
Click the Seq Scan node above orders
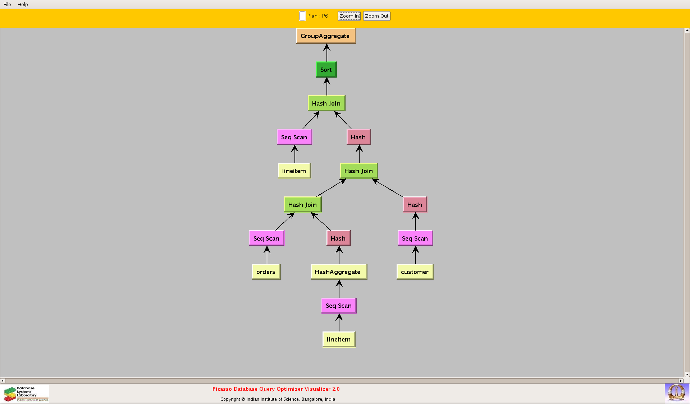pyautogui.click(x=266, y=238)
